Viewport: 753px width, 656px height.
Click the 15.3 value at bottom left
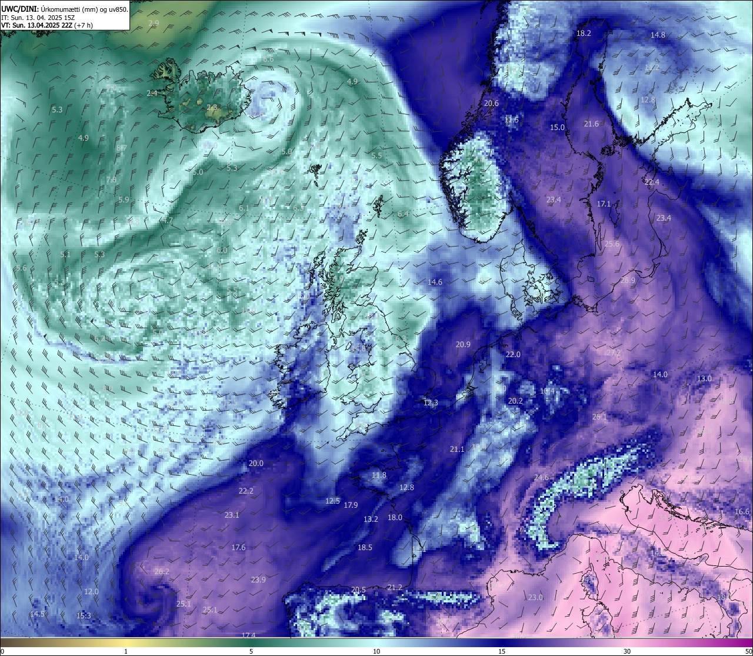pos(84,616)
